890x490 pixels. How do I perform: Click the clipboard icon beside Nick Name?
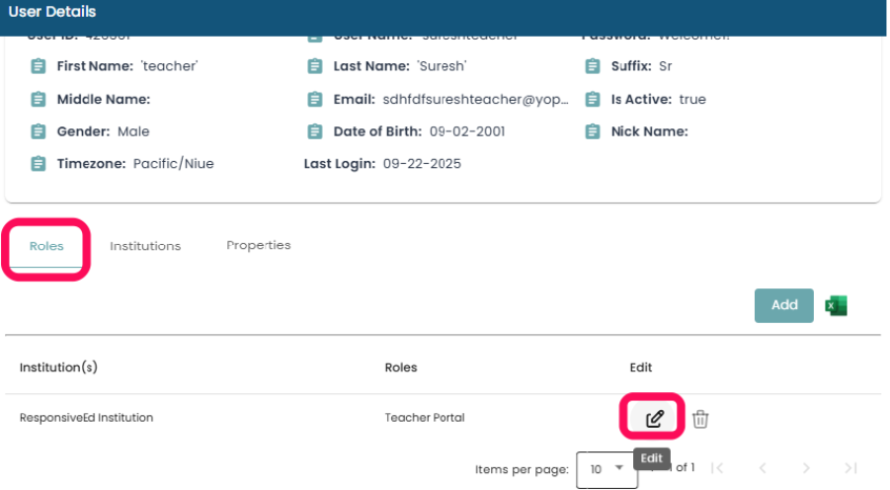click(593, 131)
